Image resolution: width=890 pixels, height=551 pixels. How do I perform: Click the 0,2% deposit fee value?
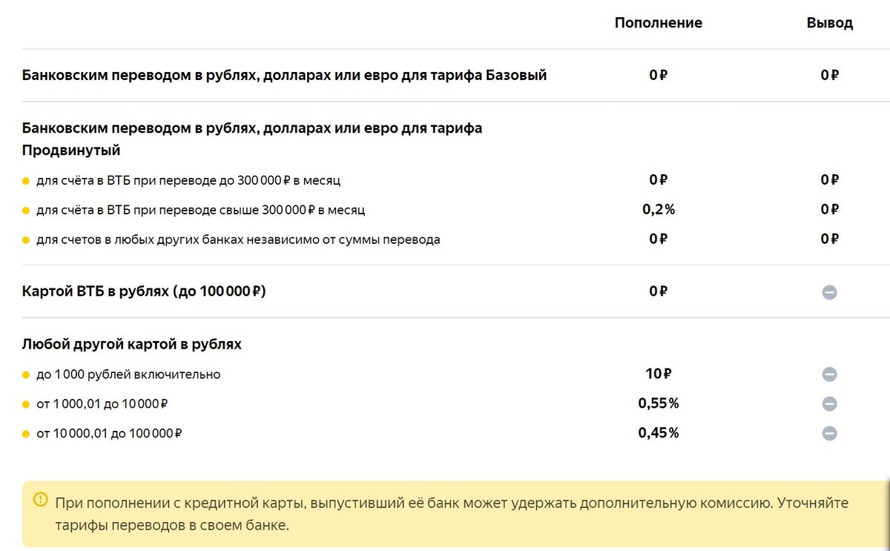(659, 210)
